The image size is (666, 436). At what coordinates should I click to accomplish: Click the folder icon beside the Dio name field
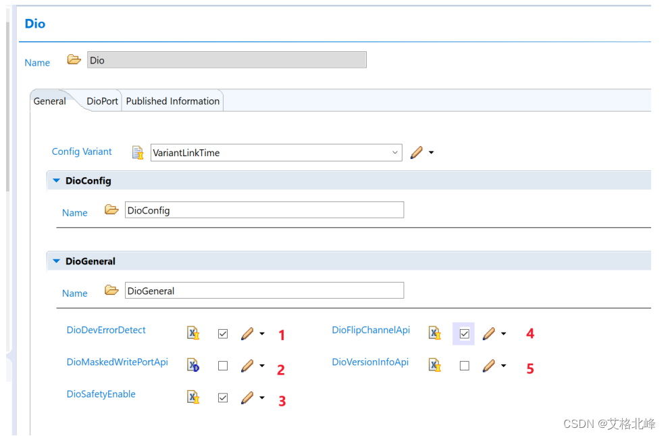(x=74, y=59)
